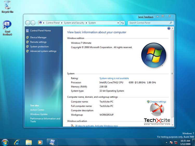195x146 pixels.
Task: Open the Send feedback desktop shortcut
Action: tap(7, 28)
